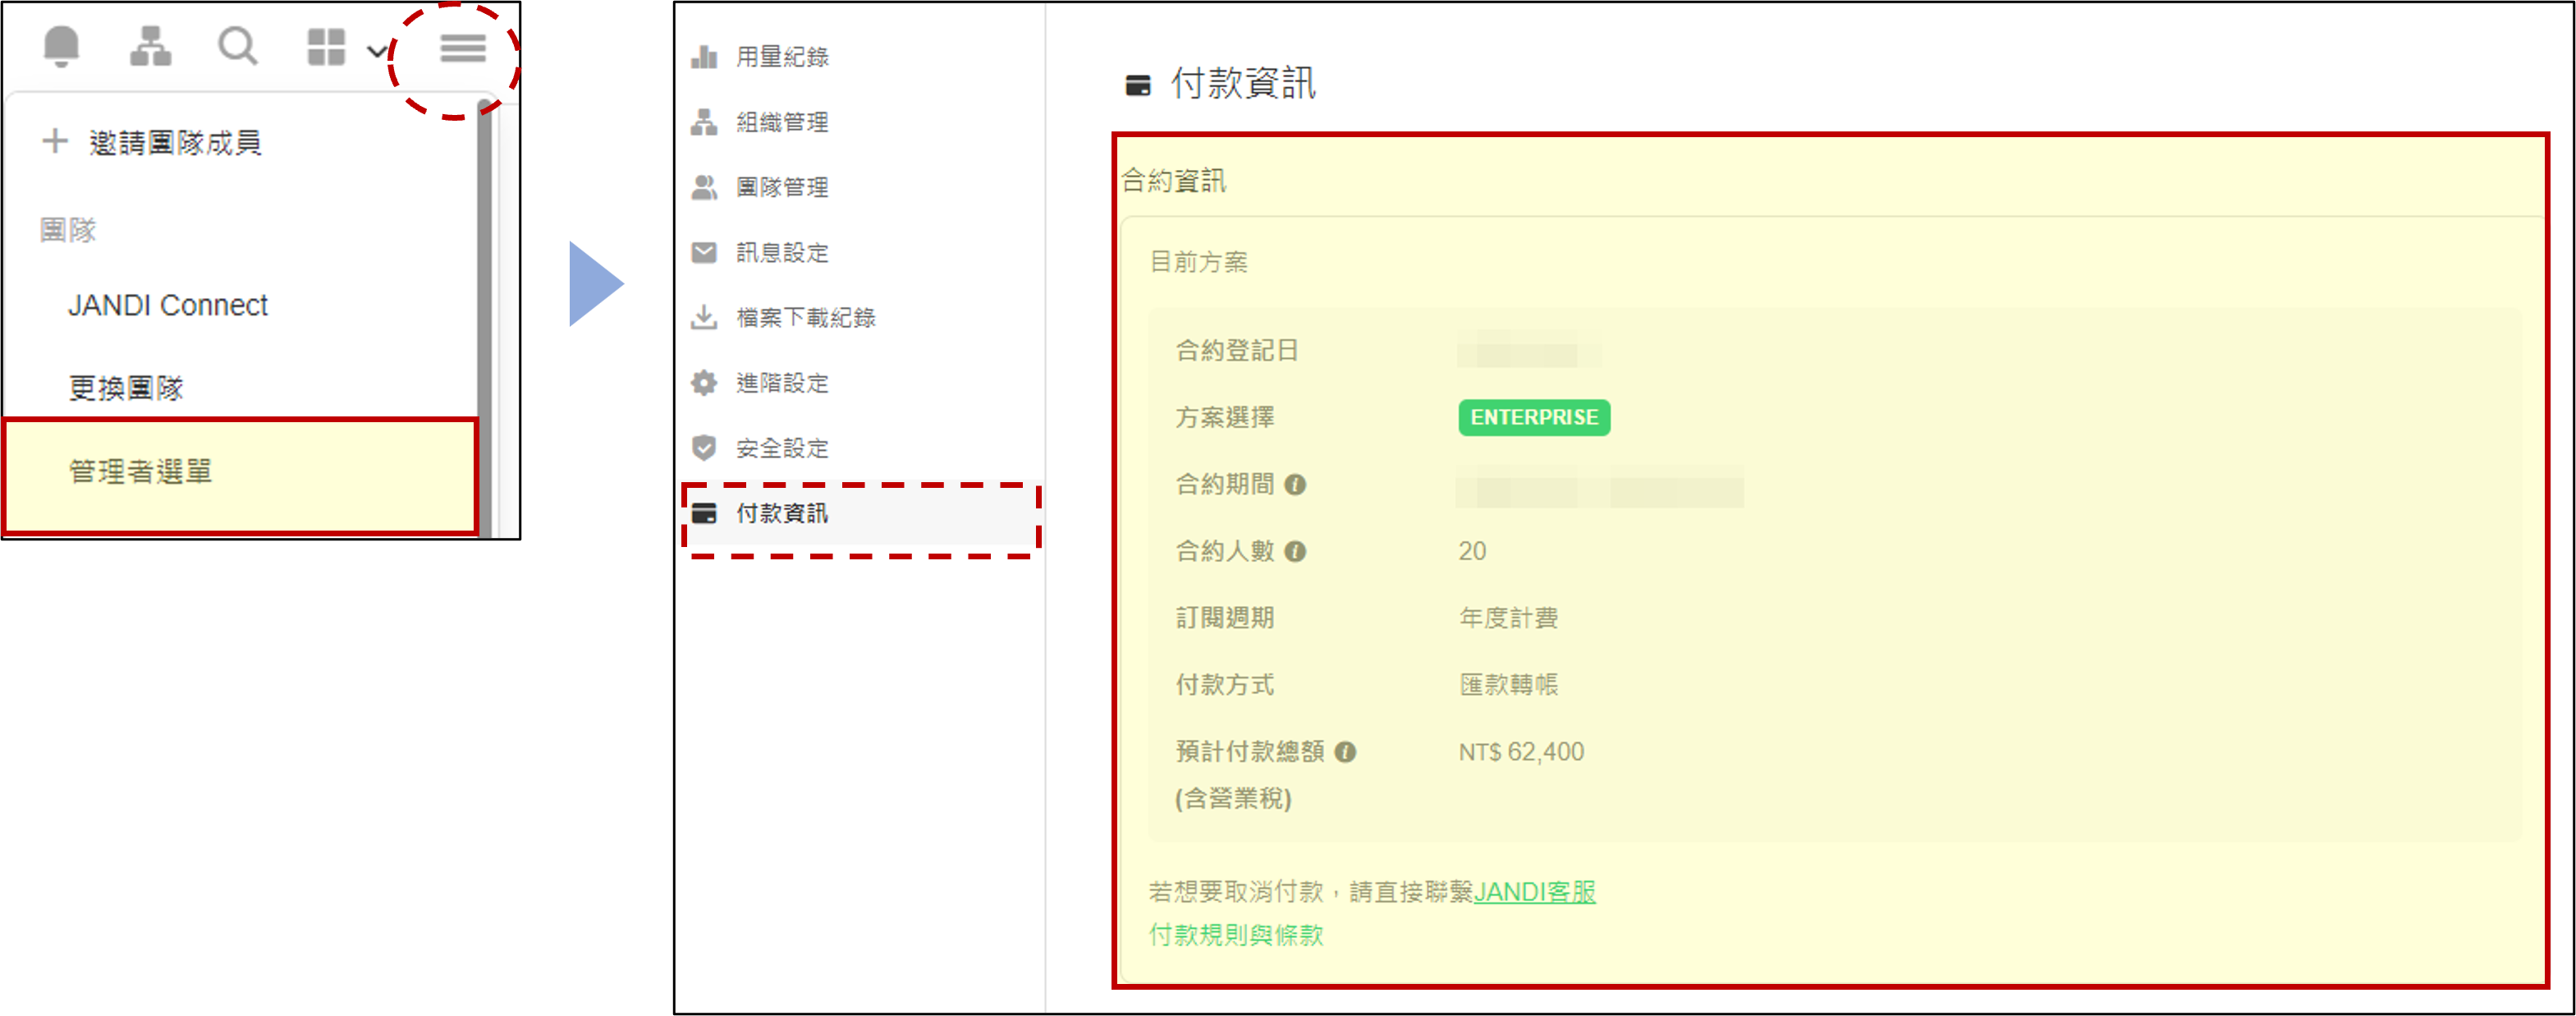Screen dimensions: 2576x1016
Task: Select the JANDI Connect team
Action: (167, 306)
